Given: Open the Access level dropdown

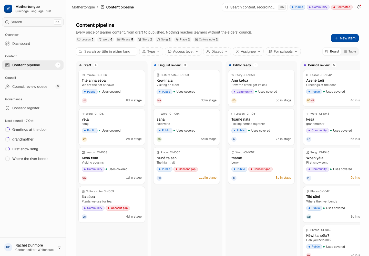Looking at the screenshot, I should point(183,51).
